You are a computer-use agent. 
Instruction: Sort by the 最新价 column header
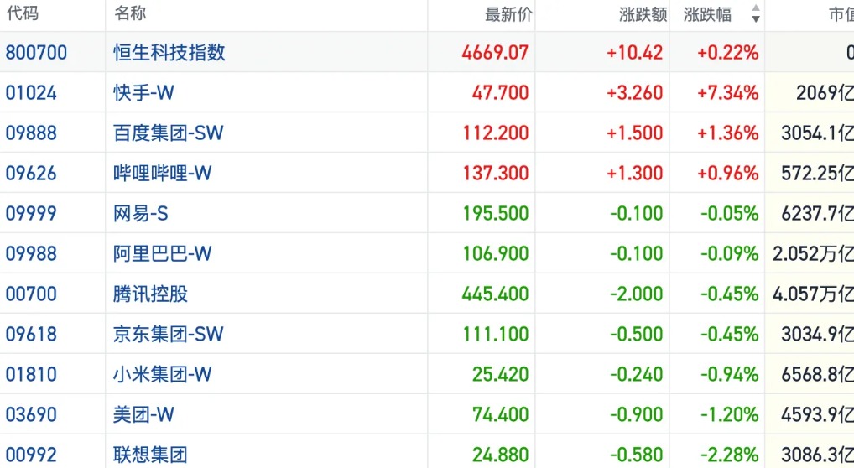508,14
